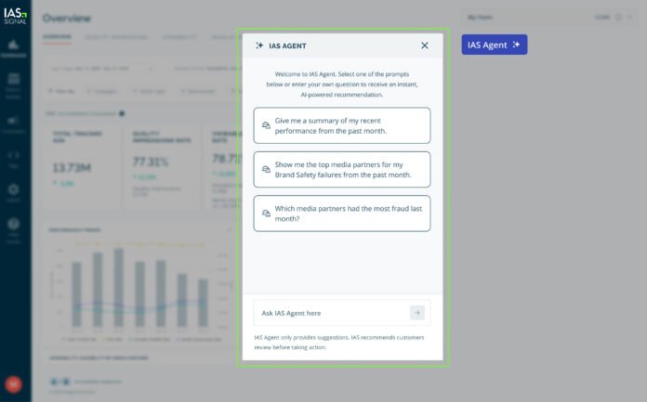Click the IAS Agent sparkle button
Image resolution: width=647 pixels, height=402 pixels.
click(x=494, y=45)
